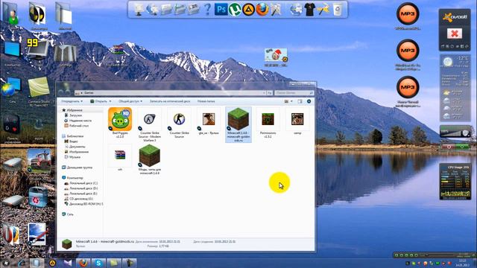Click the first MP3 file on the desktop
The height and width of the screenshot is (268, 477).
[408, 16]
